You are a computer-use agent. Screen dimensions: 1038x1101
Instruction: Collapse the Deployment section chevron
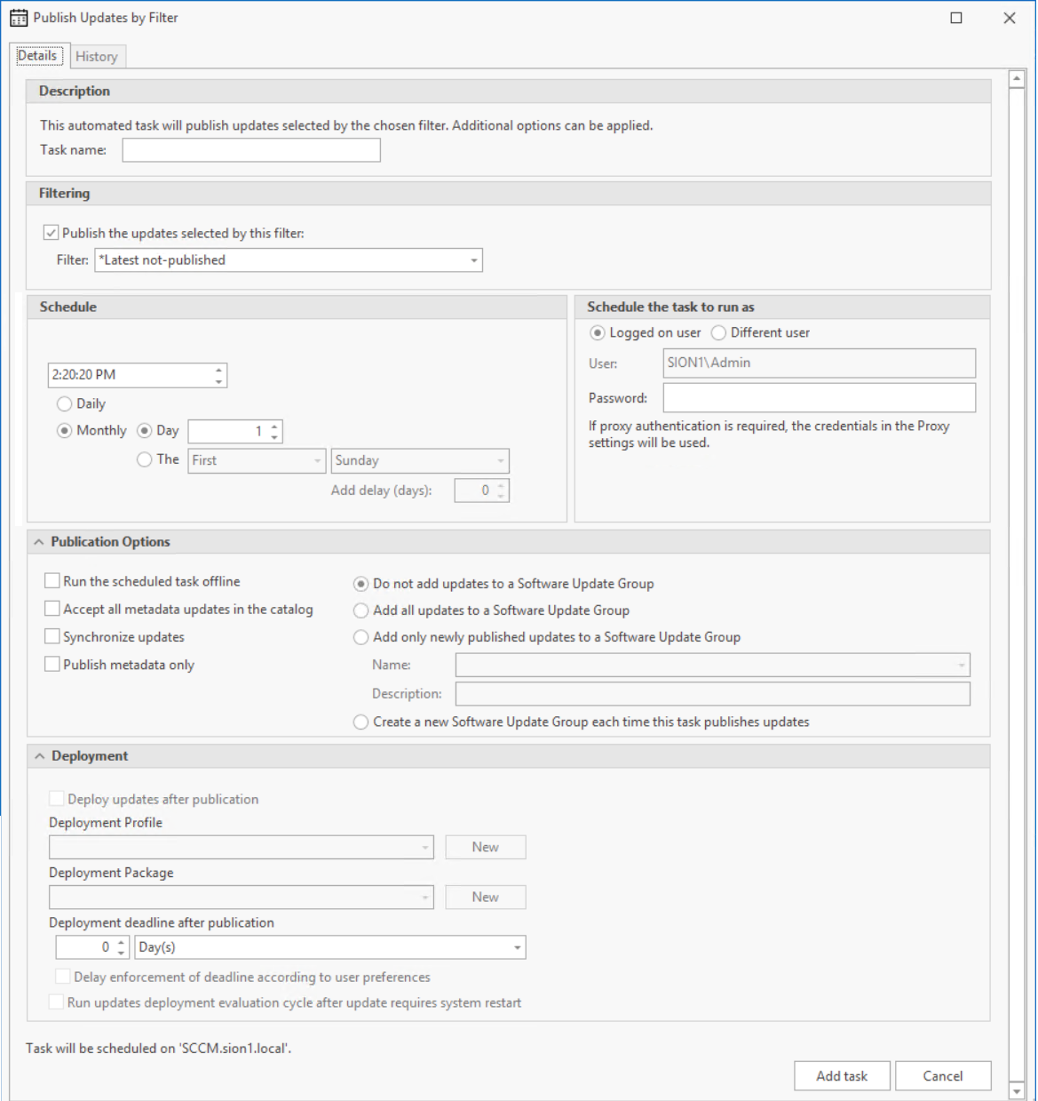tap(39, 756)
